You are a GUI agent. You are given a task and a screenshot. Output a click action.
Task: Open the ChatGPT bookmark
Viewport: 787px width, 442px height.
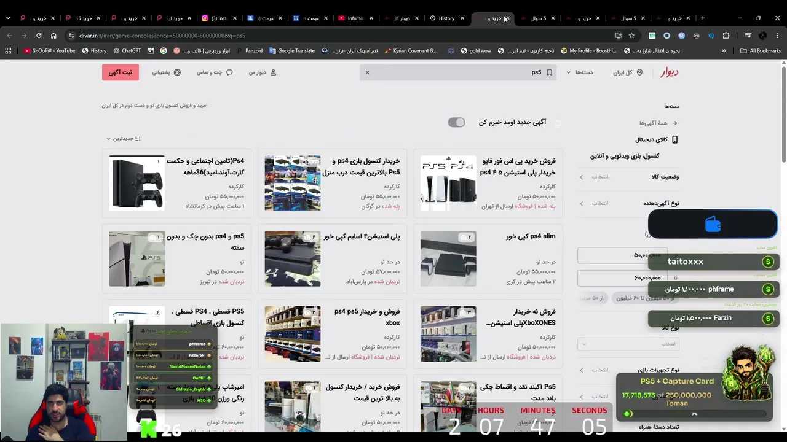click(x=127, y=51)
